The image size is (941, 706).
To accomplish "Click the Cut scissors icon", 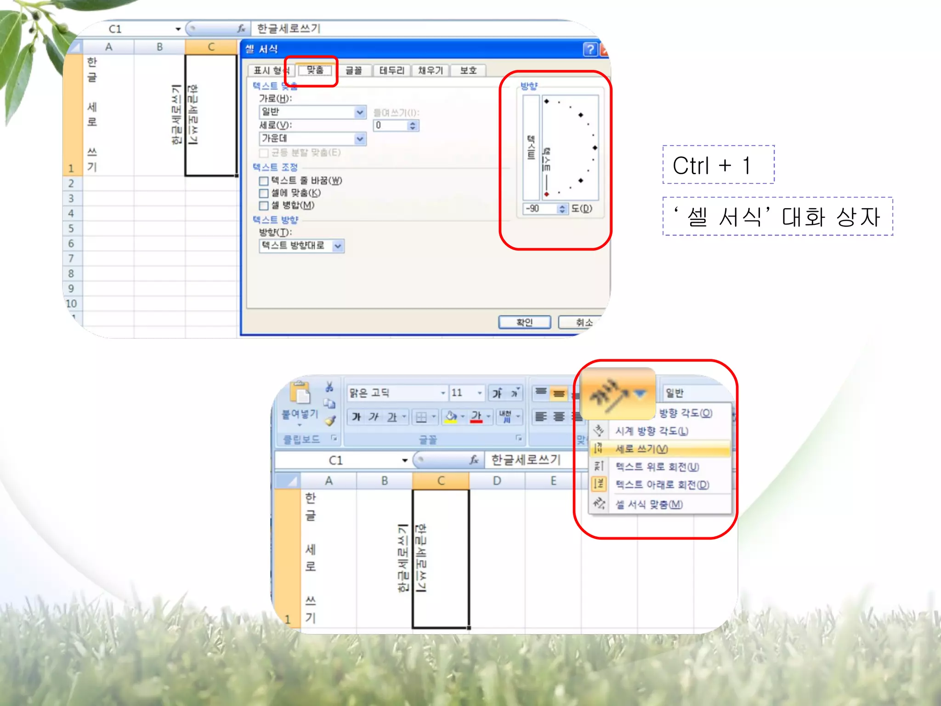I will click(329, 387).
